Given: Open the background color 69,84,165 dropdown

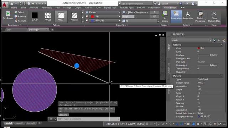Looking at the screenshot, I should point(105,21).
